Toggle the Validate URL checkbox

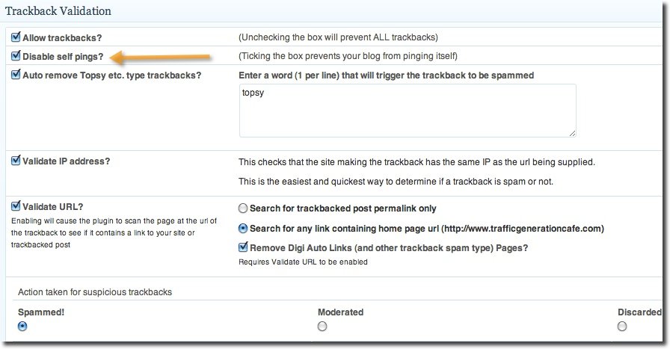[16, 207]
